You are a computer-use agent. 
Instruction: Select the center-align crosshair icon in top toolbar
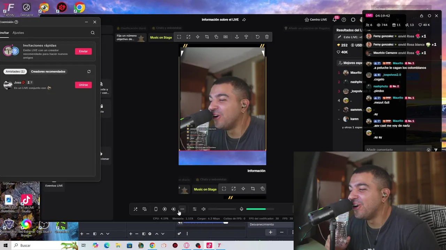[198, 37]
